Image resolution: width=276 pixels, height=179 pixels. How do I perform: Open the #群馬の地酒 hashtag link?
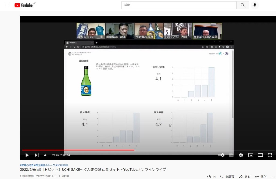(27, 165)
